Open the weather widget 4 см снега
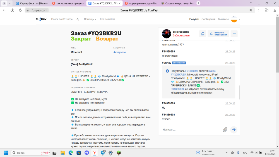279x157 pixels. [x=206, y=153]
